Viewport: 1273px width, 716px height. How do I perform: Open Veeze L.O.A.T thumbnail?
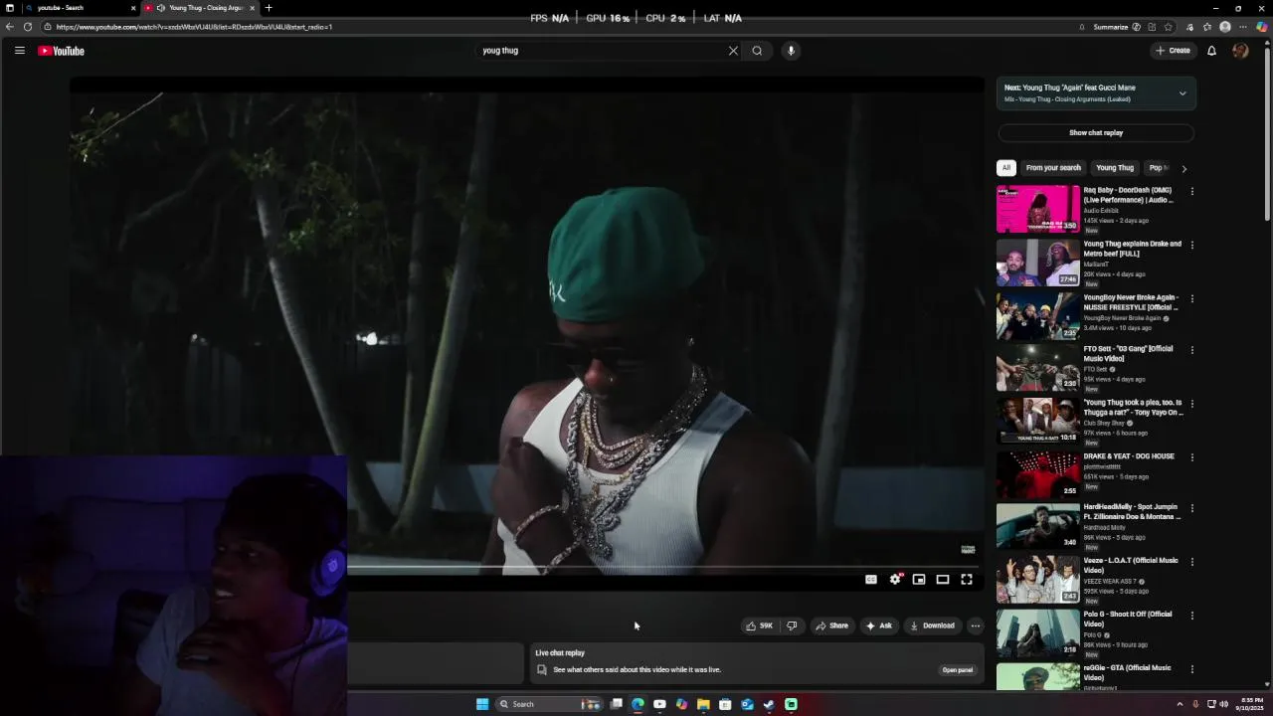(x=1037, y=579)
